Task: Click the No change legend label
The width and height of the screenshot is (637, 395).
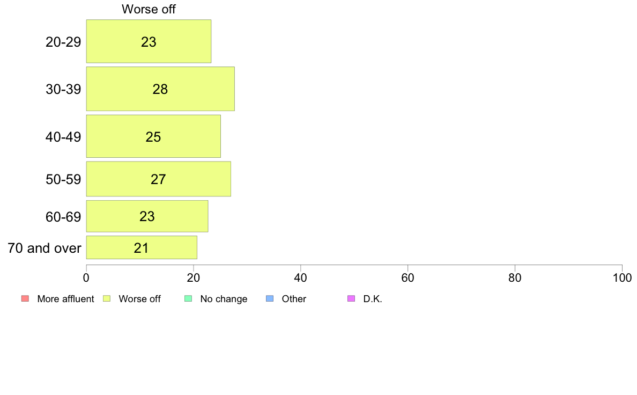Action: point(224,299)
